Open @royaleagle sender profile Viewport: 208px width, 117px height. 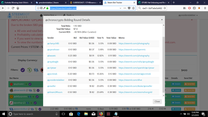tap(53, 62)
